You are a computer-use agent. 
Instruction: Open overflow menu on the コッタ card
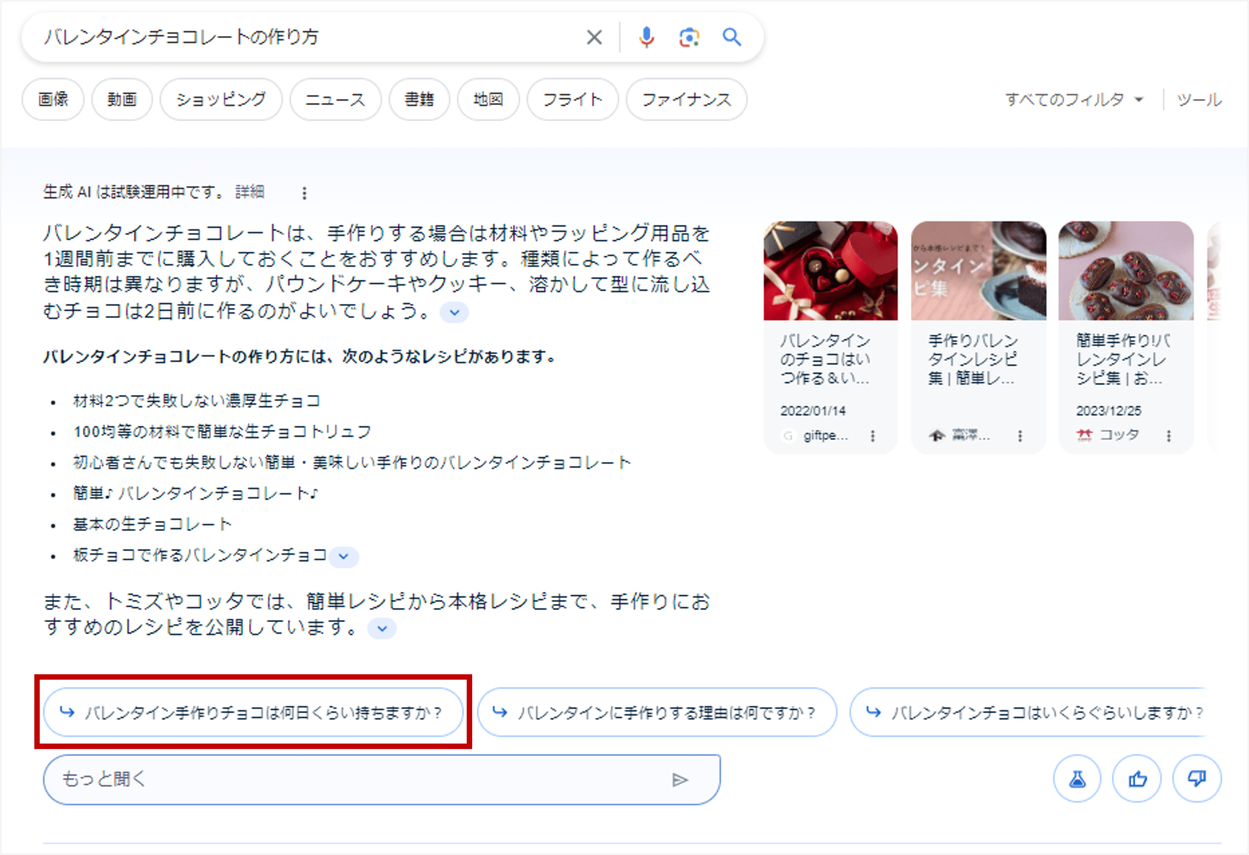pos(1170,435)
